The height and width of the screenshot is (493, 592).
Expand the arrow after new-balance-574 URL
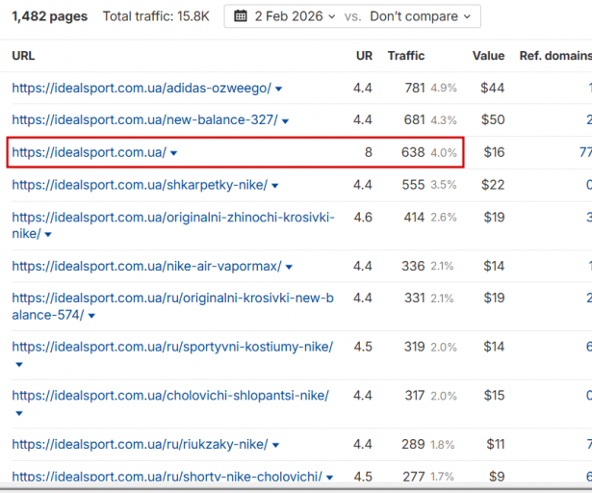coord(91,316)
